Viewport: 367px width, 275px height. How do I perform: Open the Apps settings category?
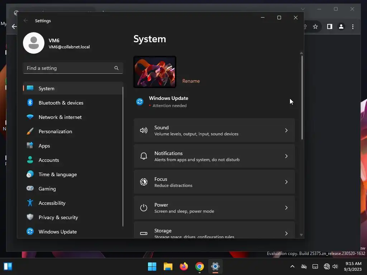73,146
